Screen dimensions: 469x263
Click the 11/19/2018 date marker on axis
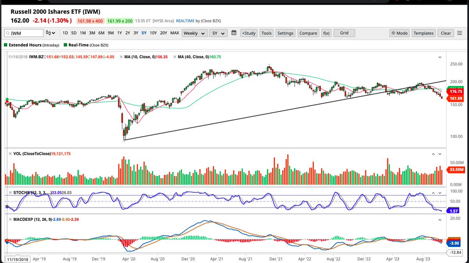(18, 259)
